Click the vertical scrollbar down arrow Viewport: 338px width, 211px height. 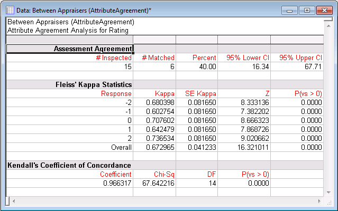pyautogui.click(x=328, y=193)
